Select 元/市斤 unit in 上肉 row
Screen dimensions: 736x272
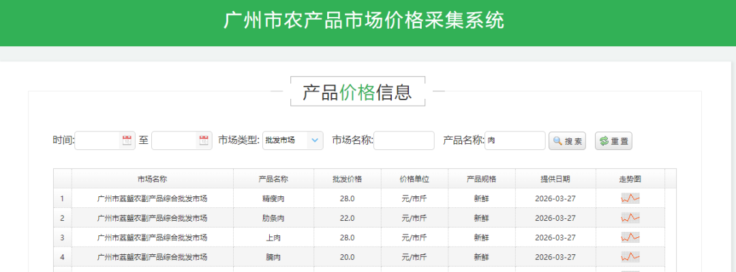(414, 238)
